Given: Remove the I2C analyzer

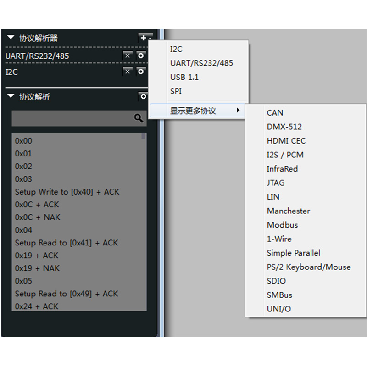Looking at the screenshot, I should 128,72.
